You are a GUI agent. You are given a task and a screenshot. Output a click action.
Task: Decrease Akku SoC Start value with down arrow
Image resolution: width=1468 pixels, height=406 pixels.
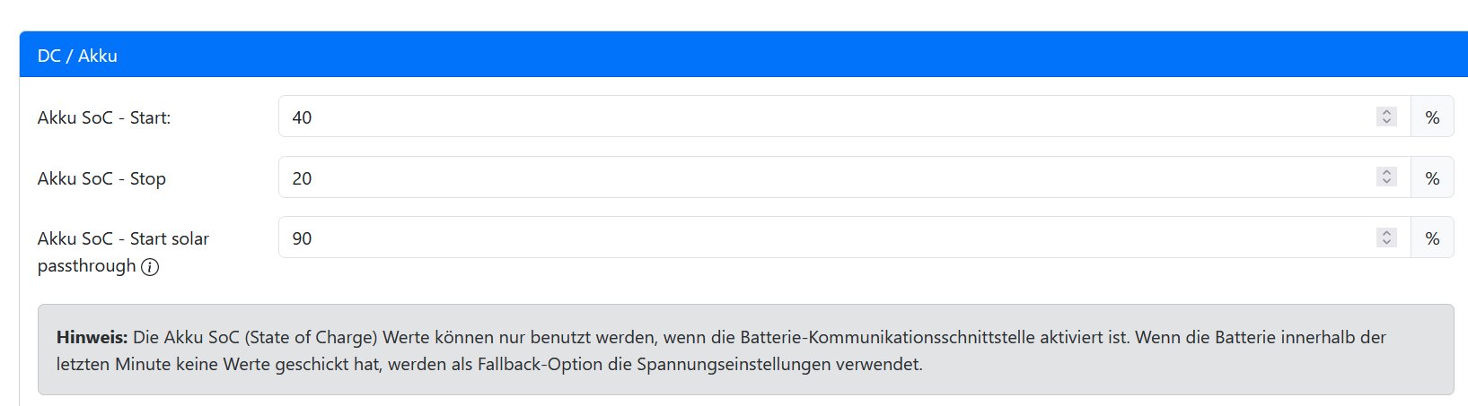(1386, 122)
